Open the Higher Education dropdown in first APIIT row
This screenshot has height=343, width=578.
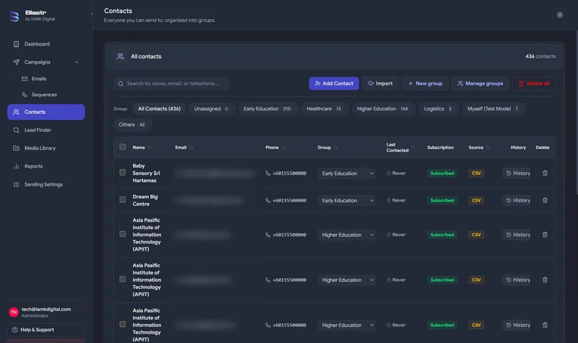tap(347, 235)
